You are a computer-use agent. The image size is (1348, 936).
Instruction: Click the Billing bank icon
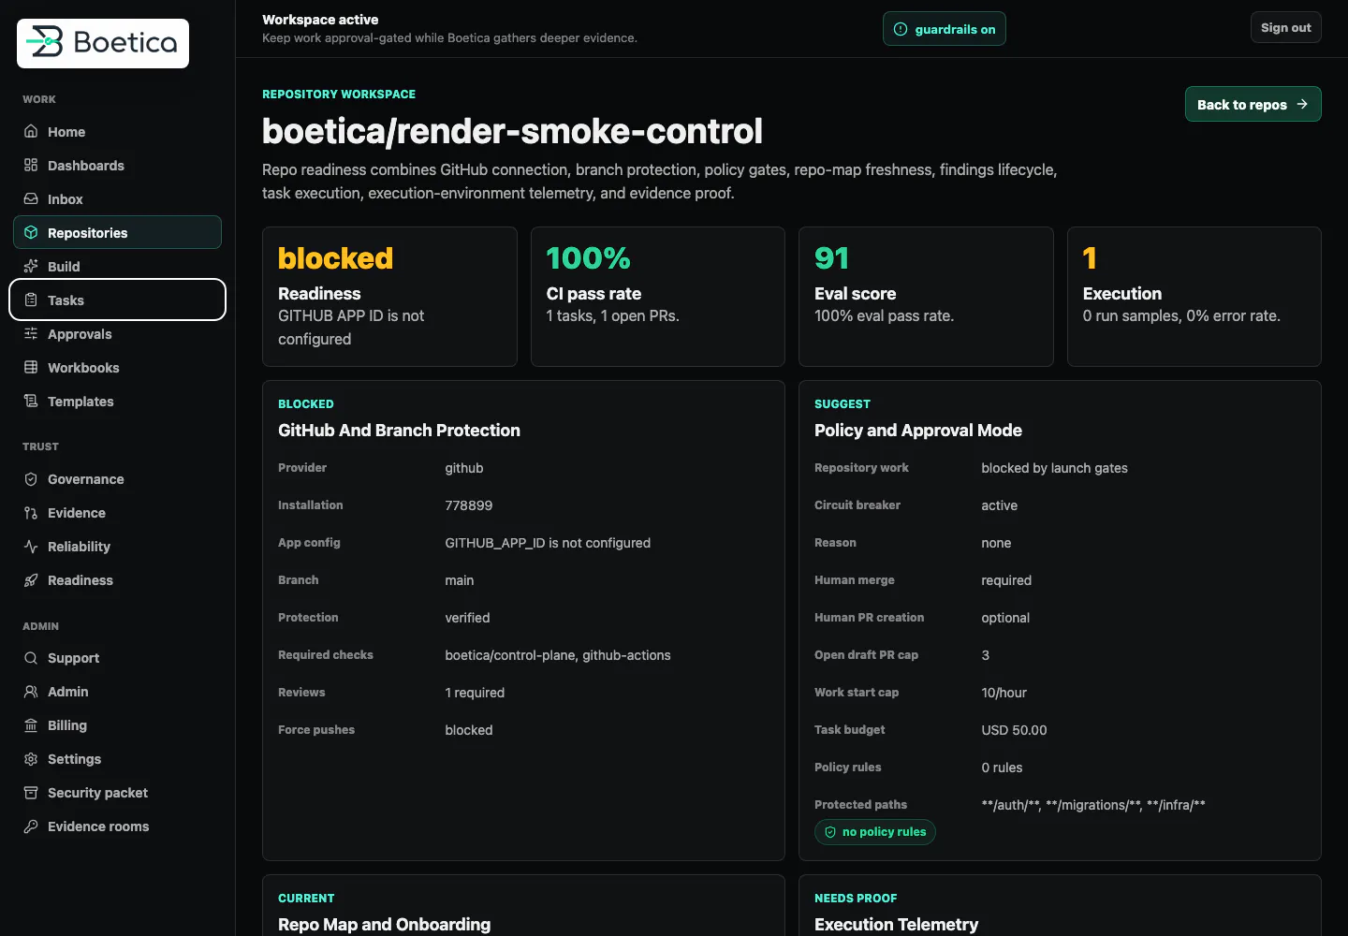pyautogui.click(x=31, y=725)
